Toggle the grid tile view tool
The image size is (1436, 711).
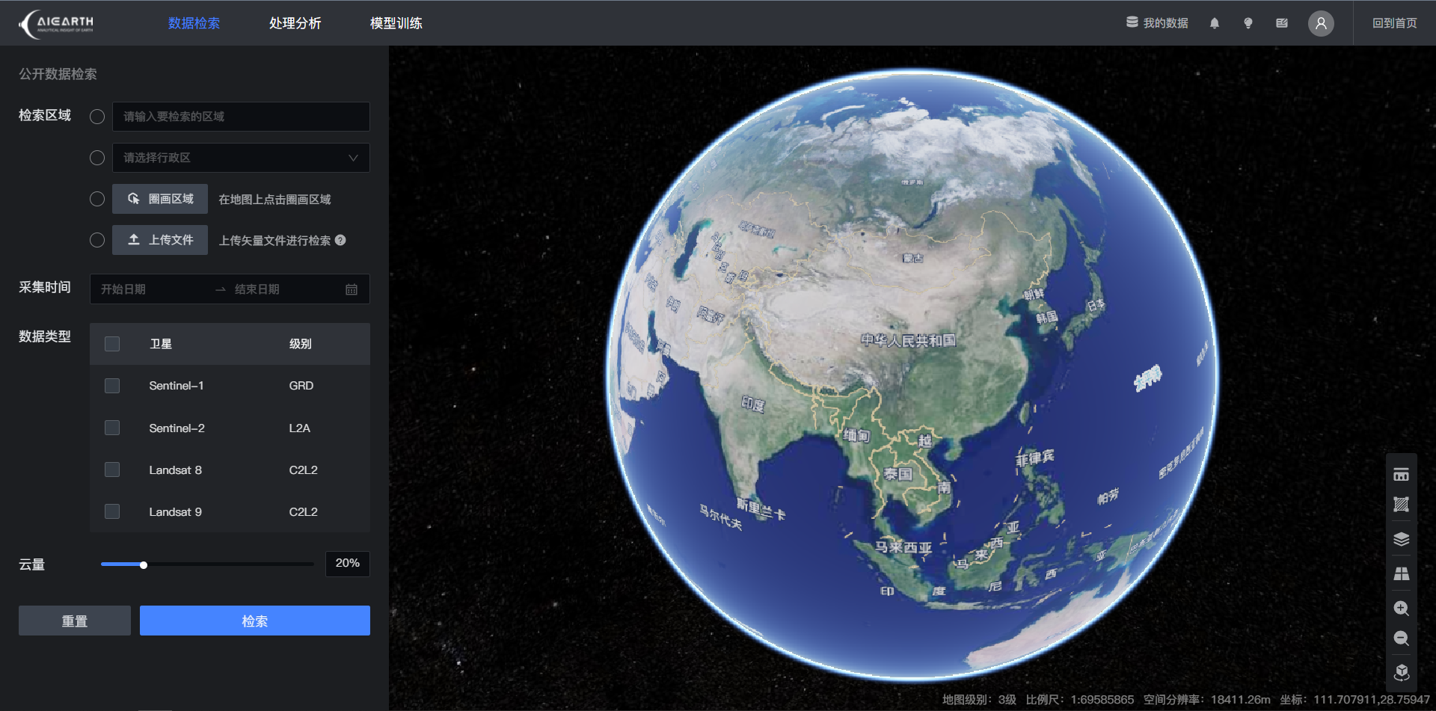[1402, 573]
